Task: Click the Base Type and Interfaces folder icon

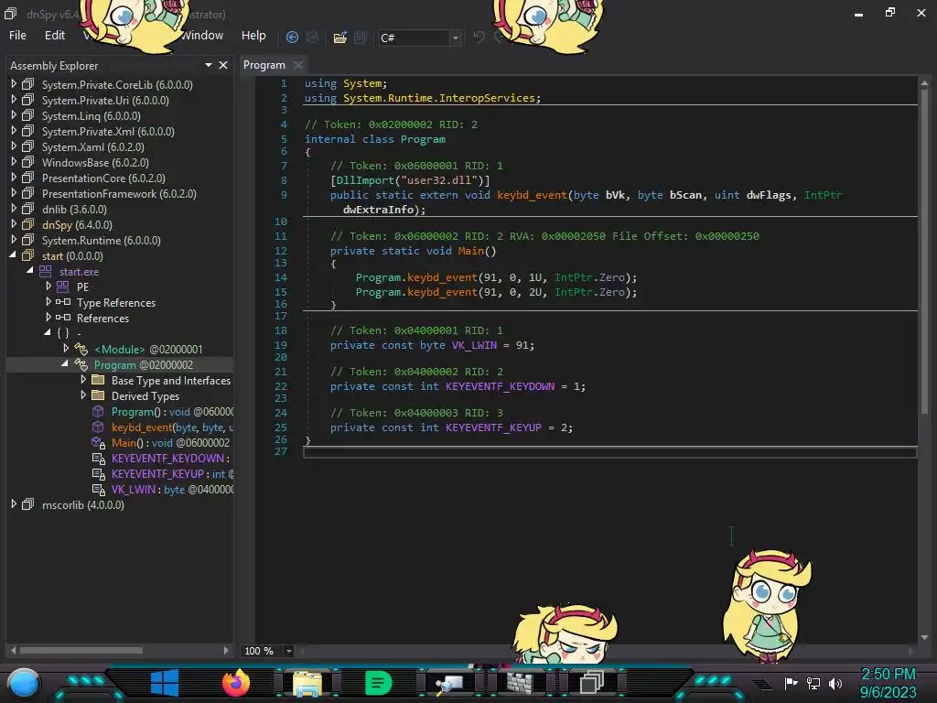Action: pyautogui.click(x=99, y=380)
